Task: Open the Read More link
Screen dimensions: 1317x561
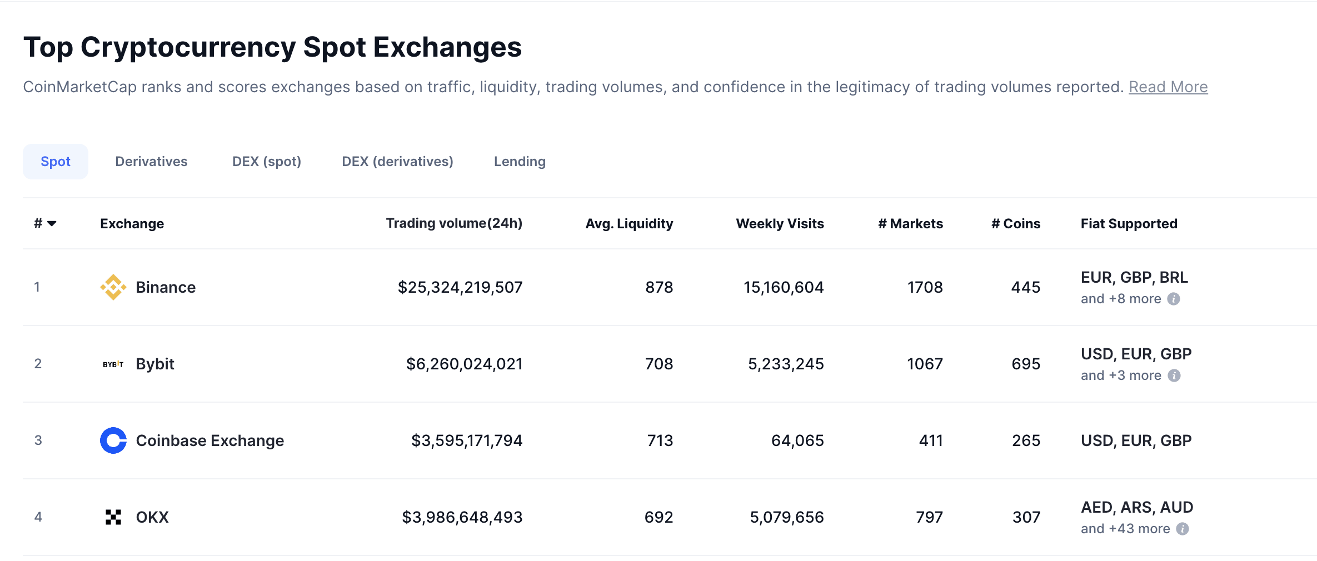Action: click(1168, 87)
